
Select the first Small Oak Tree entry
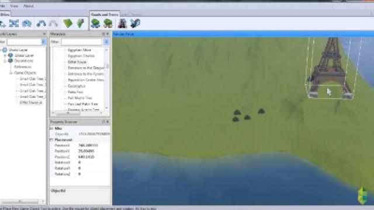tap(33, 79)
